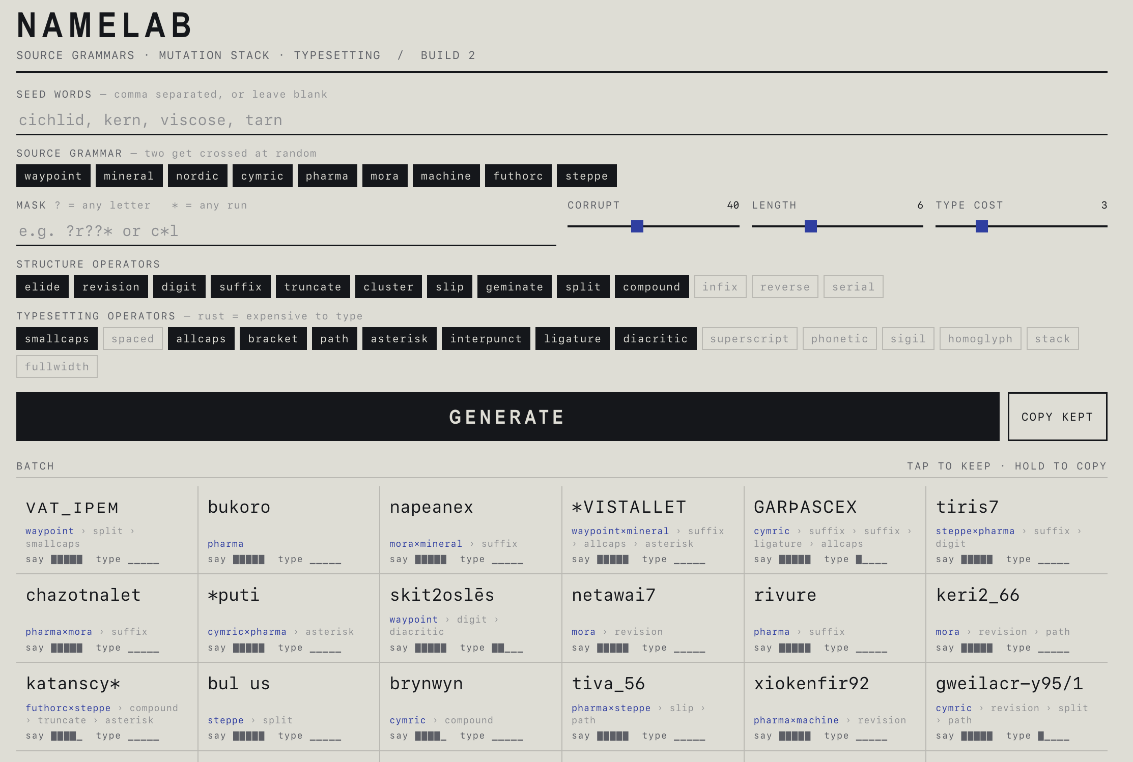This screenshot has width=1133, height=762.
Task: Disable the ligature operator
Action: [573, 339]
